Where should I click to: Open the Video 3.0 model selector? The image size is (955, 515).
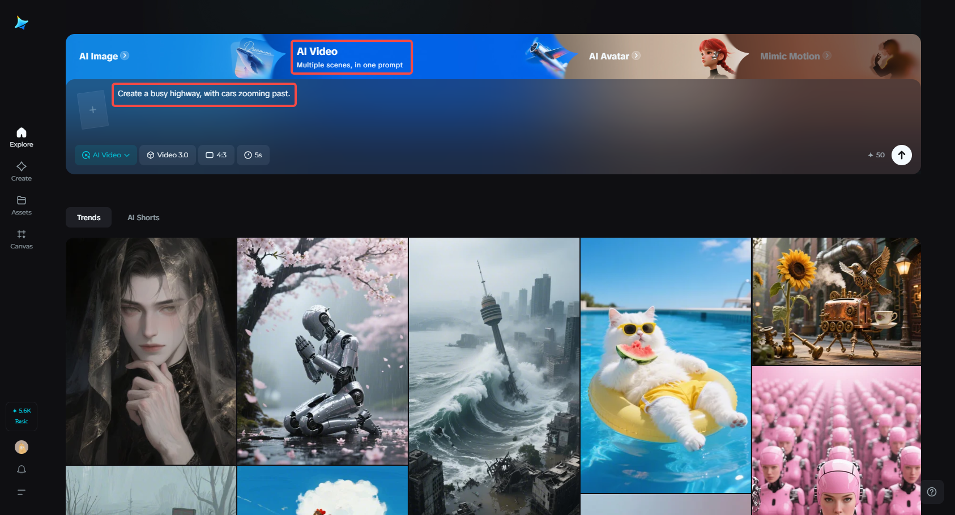[x=168, y=155]
